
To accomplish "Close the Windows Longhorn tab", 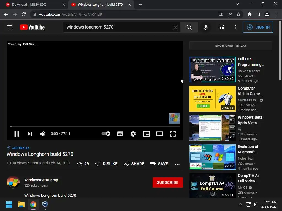I will click(130, 5).
